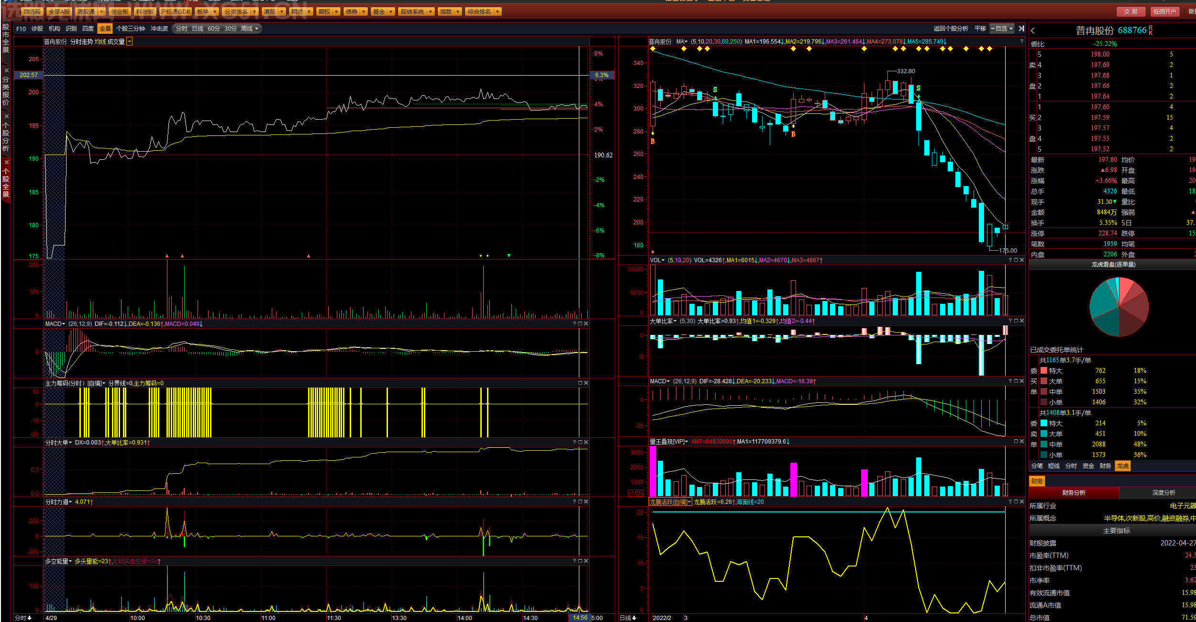Viewport: 1196px width, 622px height.
Task: Switch right panel to 分笔 view
Action: tap(1037, 466)
